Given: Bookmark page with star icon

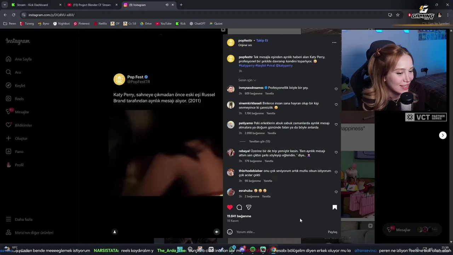Looking at the screenshot, I should (398, 15).
